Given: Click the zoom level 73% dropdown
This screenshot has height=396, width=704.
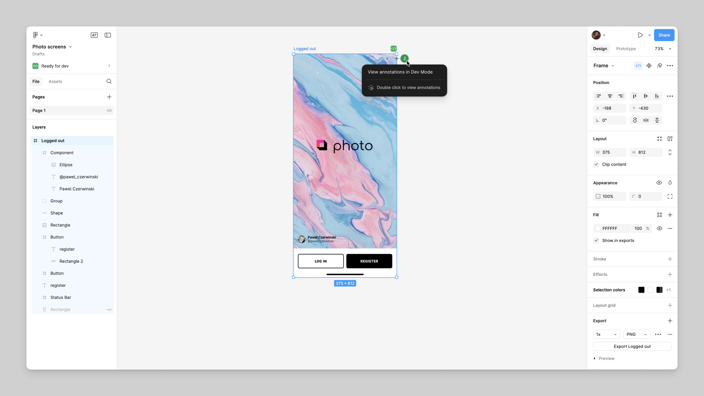Looking at the screenshot, I should (663, 48).
